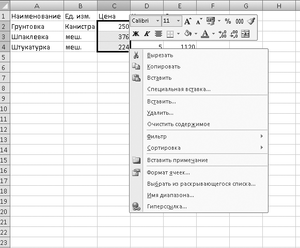300x248 pixels.
Task: Apply font color A button
Action: pyautogui.click(x=205, y=34)
